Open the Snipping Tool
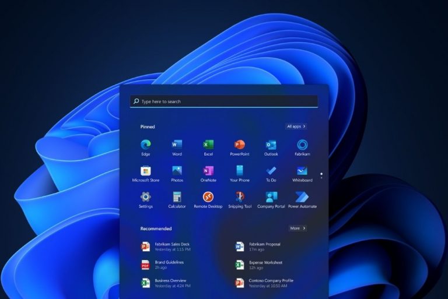This screenshot has height=299, width=448. [x=240, y=198]
